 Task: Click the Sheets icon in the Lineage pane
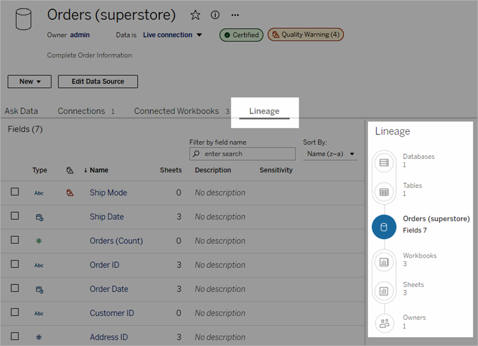coord(384,290)
